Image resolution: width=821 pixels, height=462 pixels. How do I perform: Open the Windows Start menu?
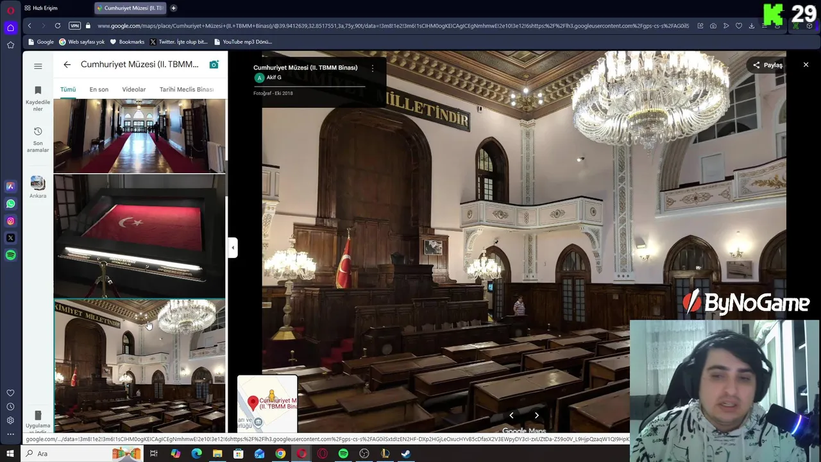coord(10,454)
